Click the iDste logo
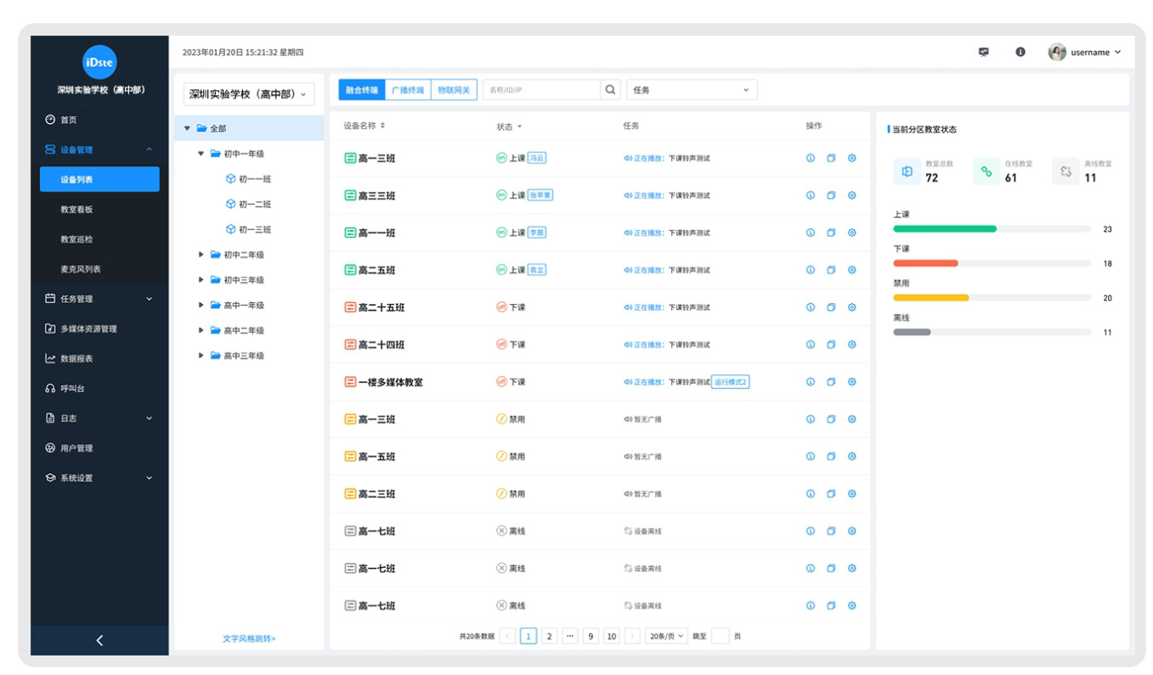 99,62
